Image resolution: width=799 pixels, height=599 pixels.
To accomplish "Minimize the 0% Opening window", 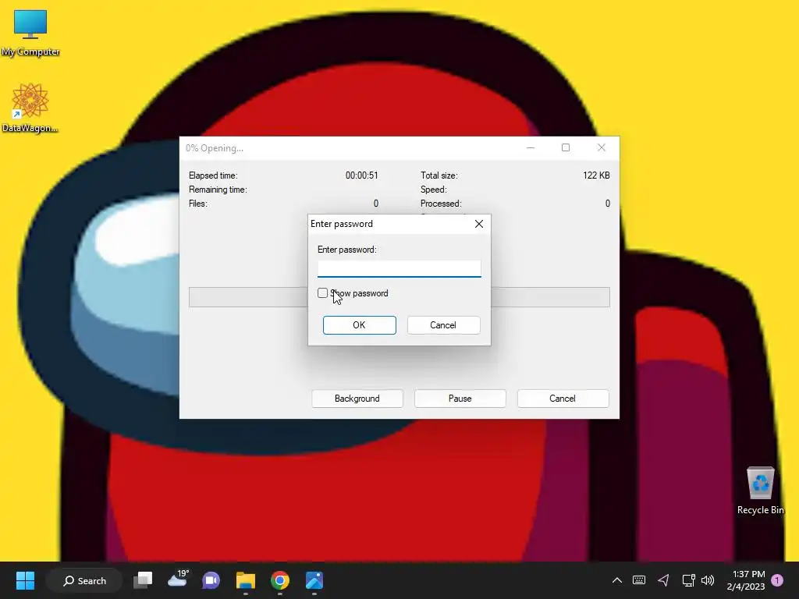I will click(x=531, y=147).
